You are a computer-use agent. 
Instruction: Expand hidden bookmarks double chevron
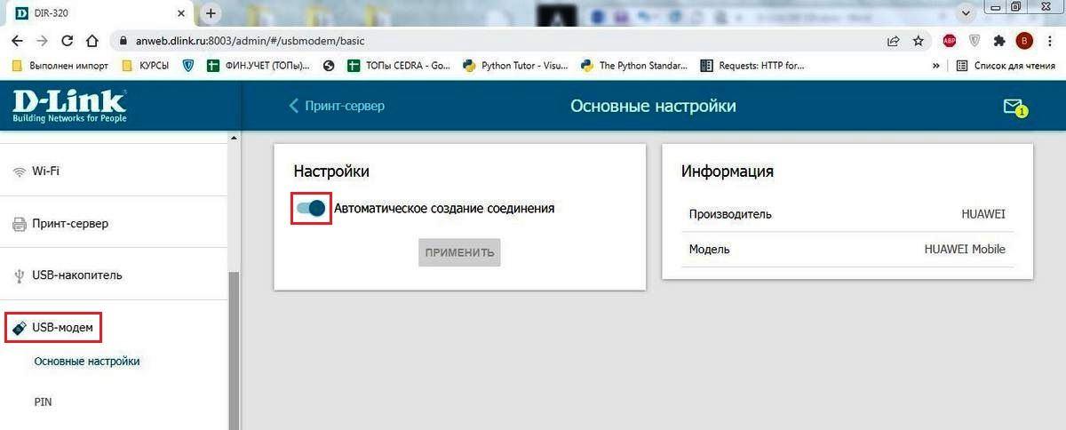935,65
